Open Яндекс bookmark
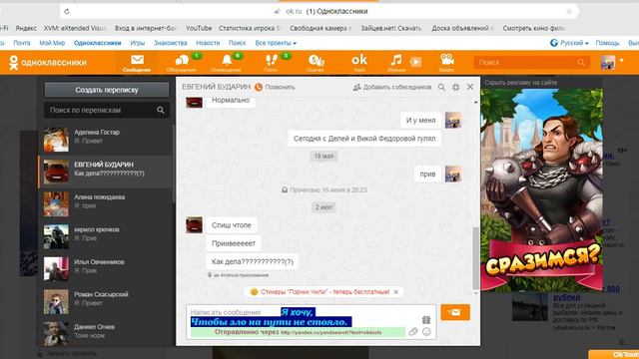Screen dimensions: 639x359 tap(26, 28)
